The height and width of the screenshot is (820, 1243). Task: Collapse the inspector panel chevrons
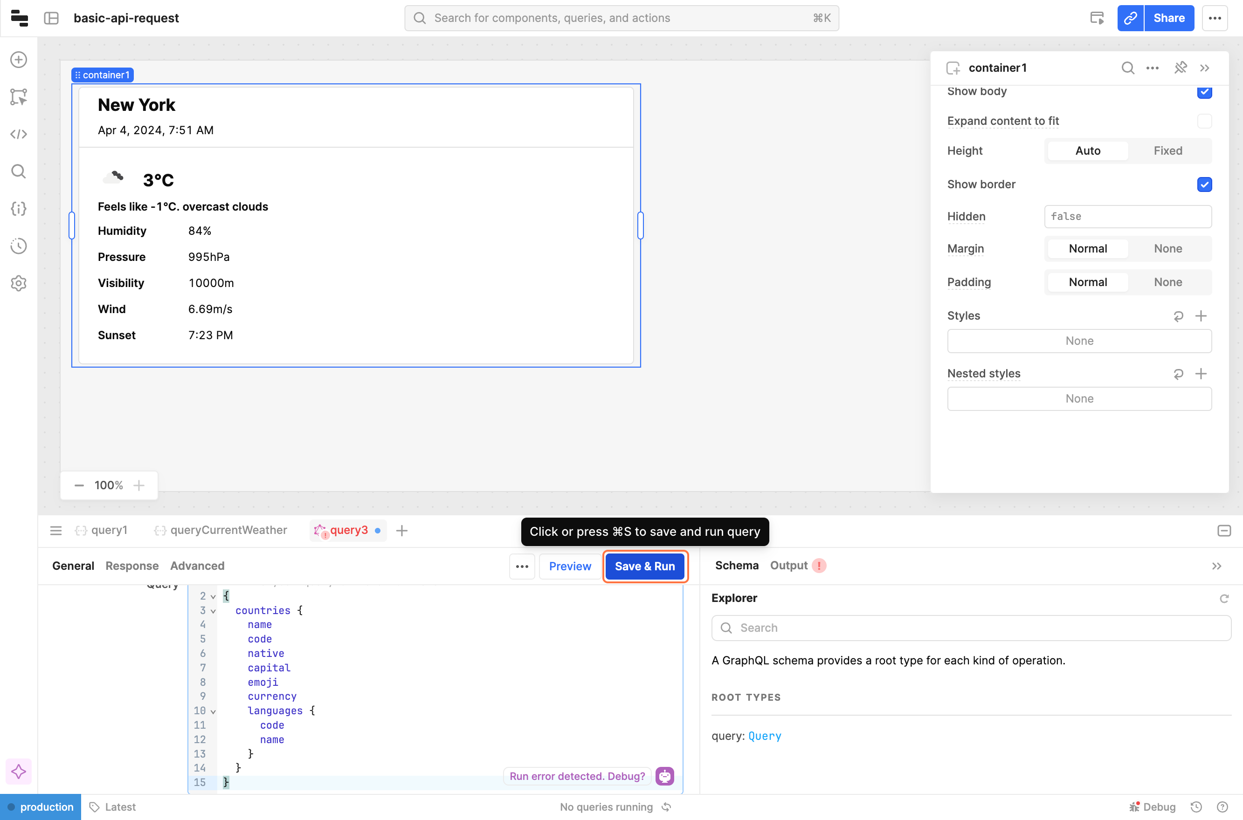(x=1205, y=68)
